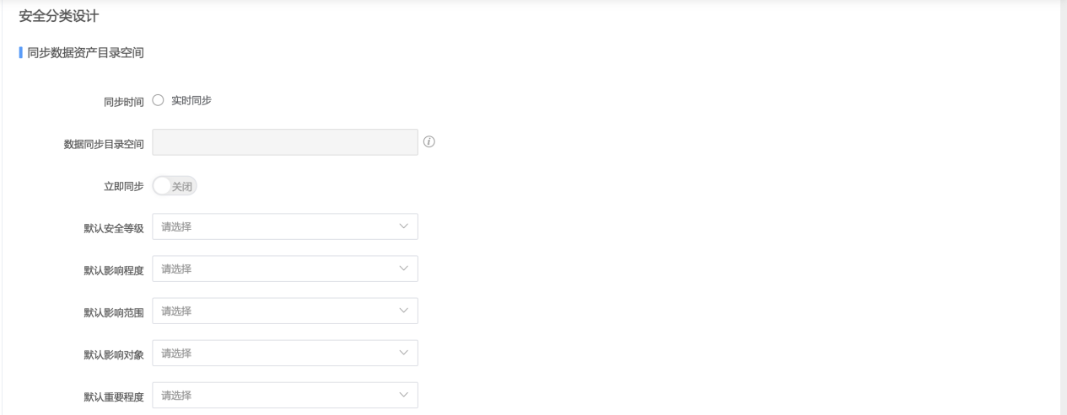Click the 立即同步 field label
Image resolution: width=1067 pixels, height=415 pixels.
coord(124,186)
